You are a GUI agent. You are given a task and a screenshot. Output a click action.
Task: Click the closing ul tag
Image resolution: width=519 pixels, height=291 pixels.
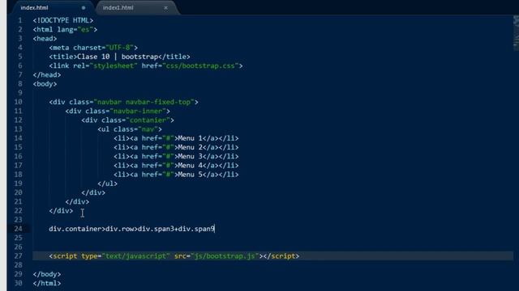108,183
